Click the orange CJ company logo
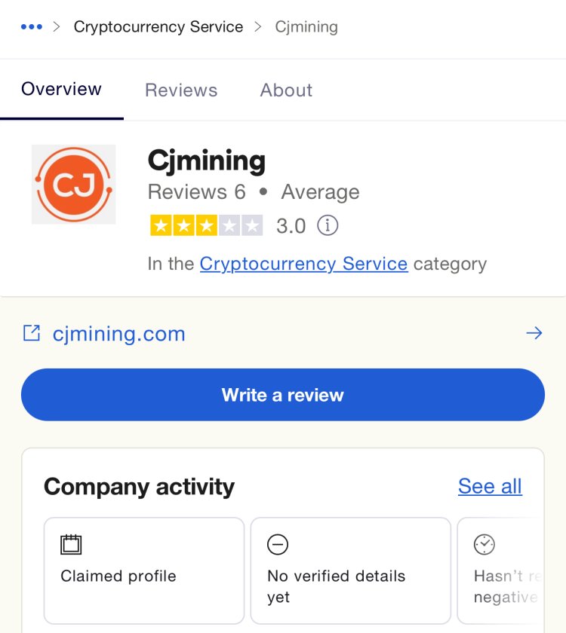 (74, 185)
